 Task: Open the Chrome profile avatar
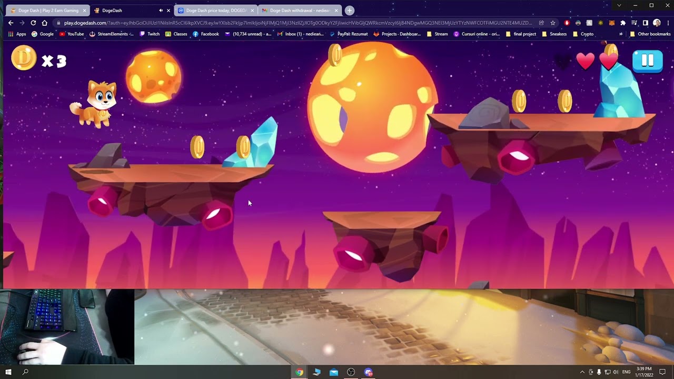click(657, 23)
